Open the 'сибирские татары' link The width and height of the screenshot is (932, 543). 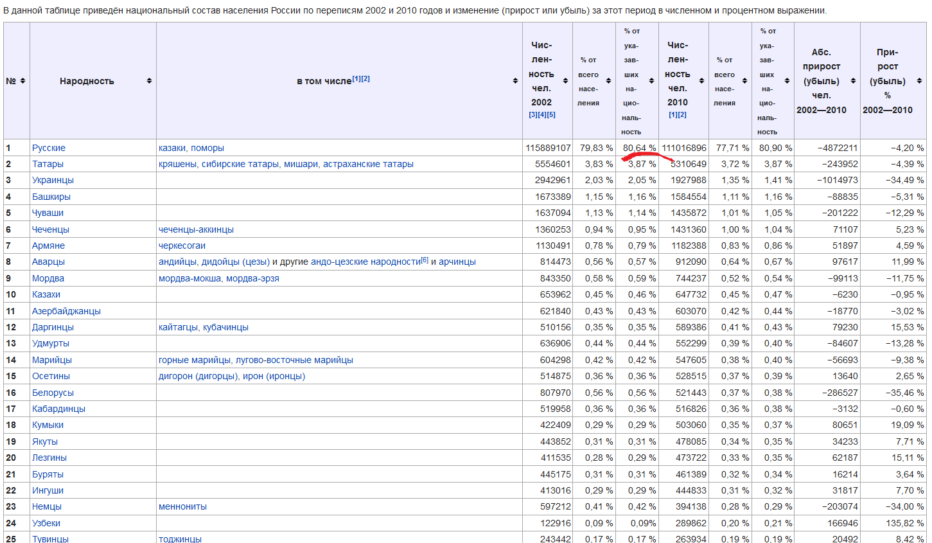(x=240, y=164)
